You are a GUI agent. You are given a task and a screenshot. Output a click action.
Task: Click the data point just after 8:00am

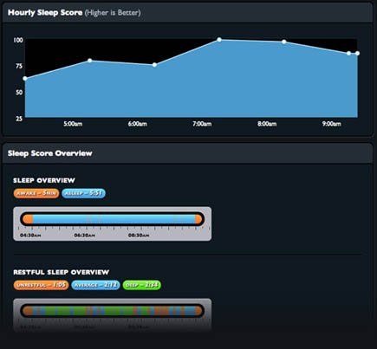[284, 42]
